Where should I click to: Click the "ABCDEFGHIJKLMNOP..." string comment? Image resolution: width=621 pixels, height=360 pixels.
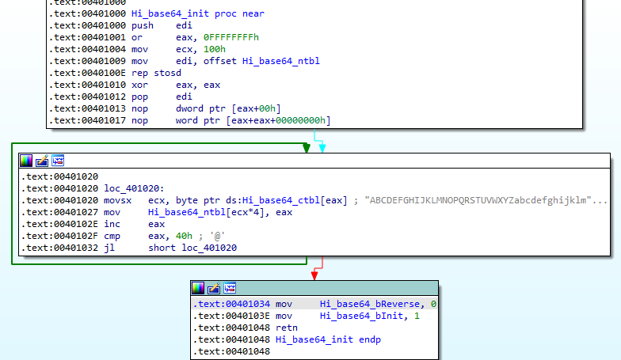click(x=486, y=200)
